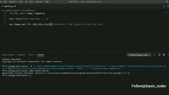Click the 'Windows PowerShell' terminal header line
Image resolution: width=169 pixels, height=95 pixels.
[12, 59]
